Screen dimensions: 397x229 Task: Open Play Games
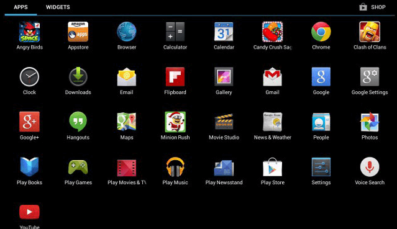[x=78, y=167]
